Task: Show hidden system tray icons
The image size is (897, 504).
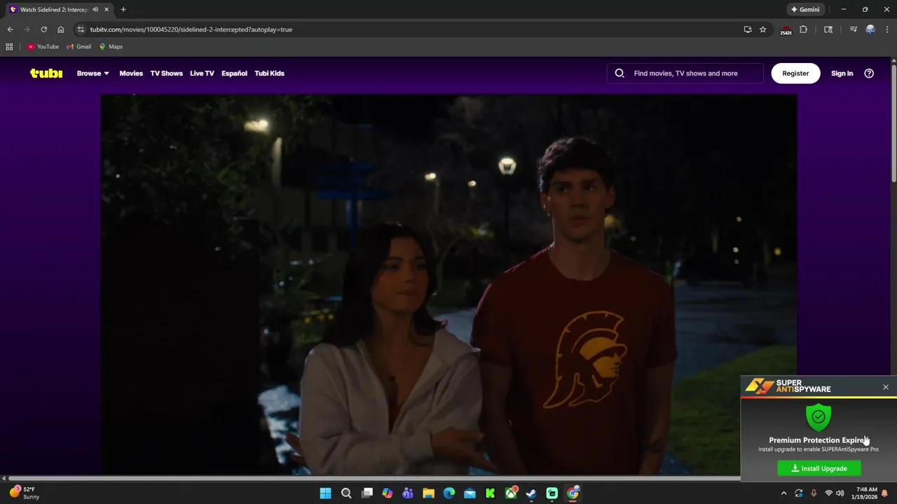Action: click(783, 493)
